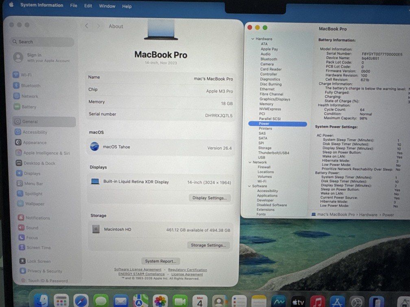Open Mail app in the Dock

tap(120, 301)
